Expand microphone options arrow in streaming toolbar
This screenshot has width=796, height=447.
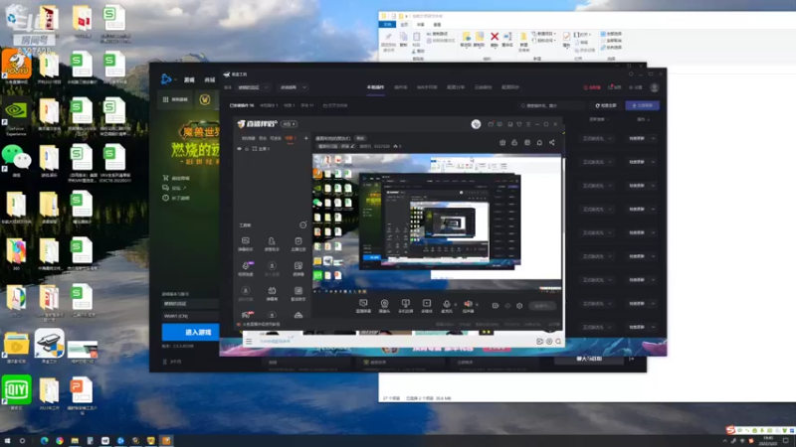point(455,305)
